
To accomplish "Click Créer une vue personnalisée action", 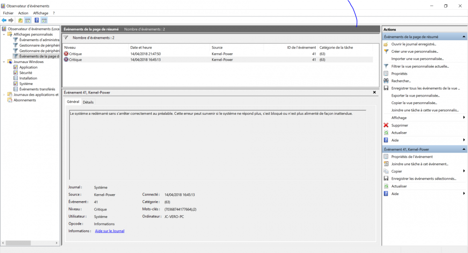I will tap(414, 51).
